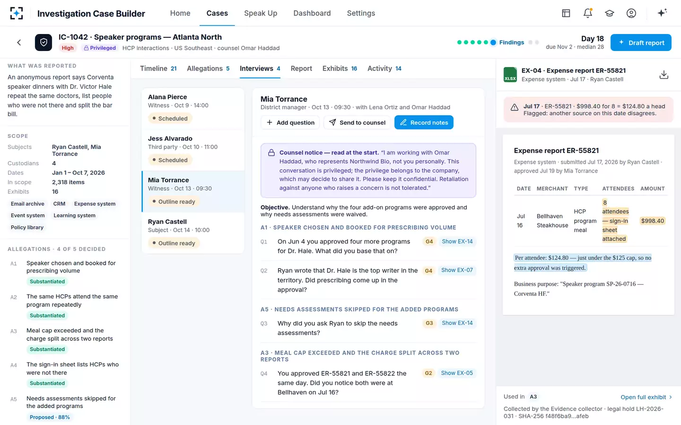
Task: Click the first green stage progress dot
Action: (x=459, y=42)
